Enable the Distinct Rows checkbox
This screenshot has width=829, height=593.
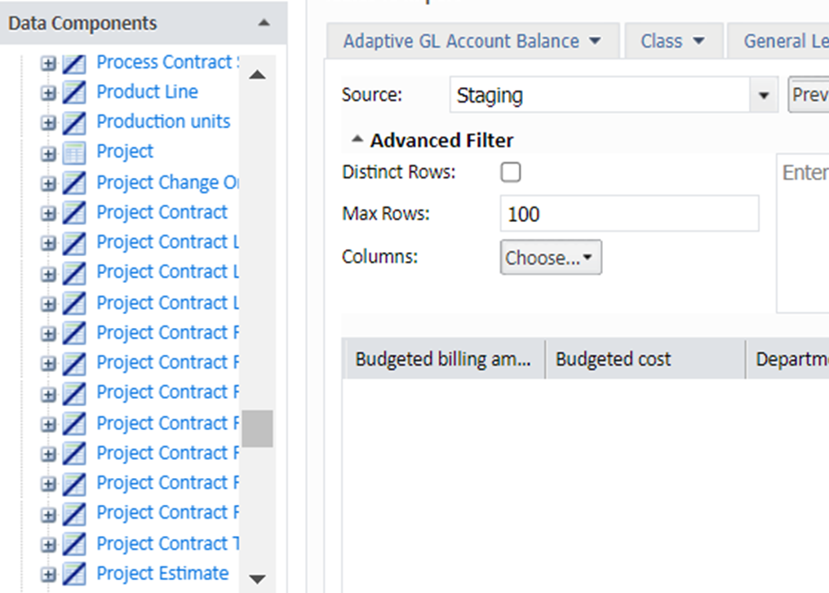[x=511, y=172]
